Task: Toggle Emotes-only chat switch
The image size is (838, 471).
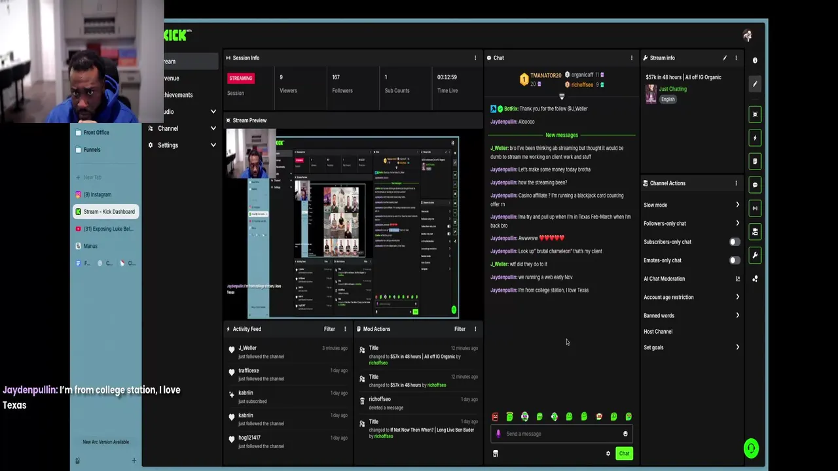Action: pyautogui.click(x=735, y=260)
